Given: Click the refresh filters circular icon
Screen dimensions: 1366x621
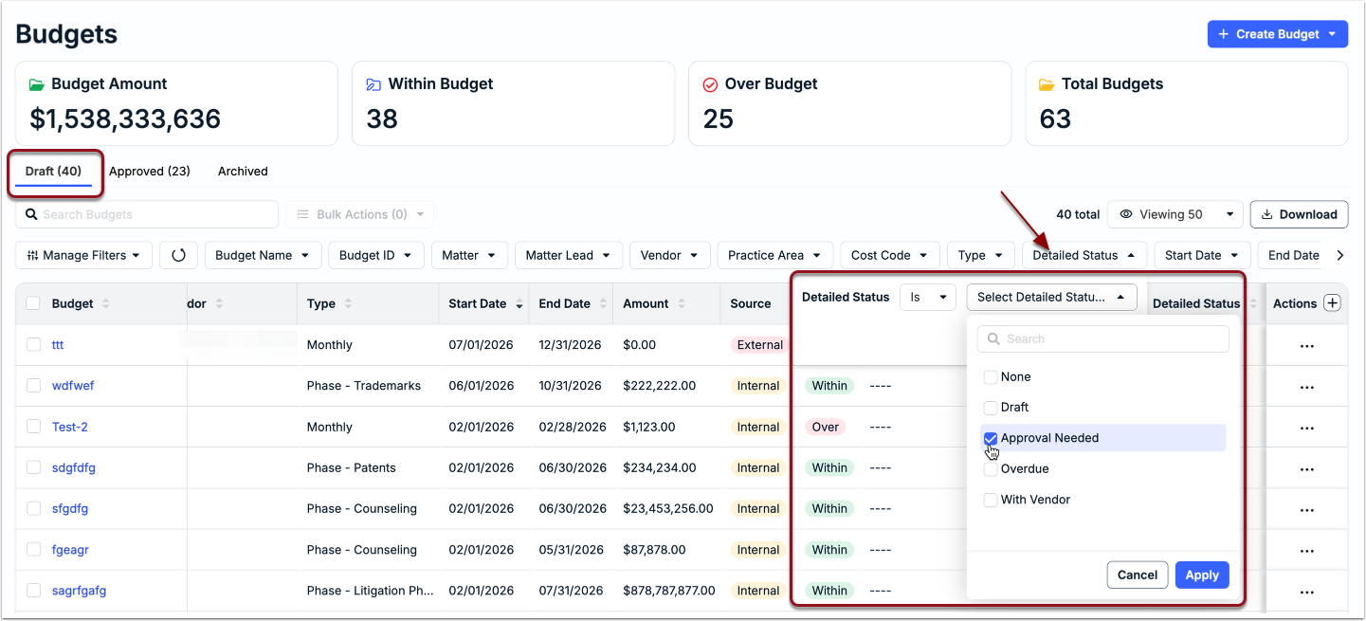Looking at the screenshot, I should pos(178,255).
